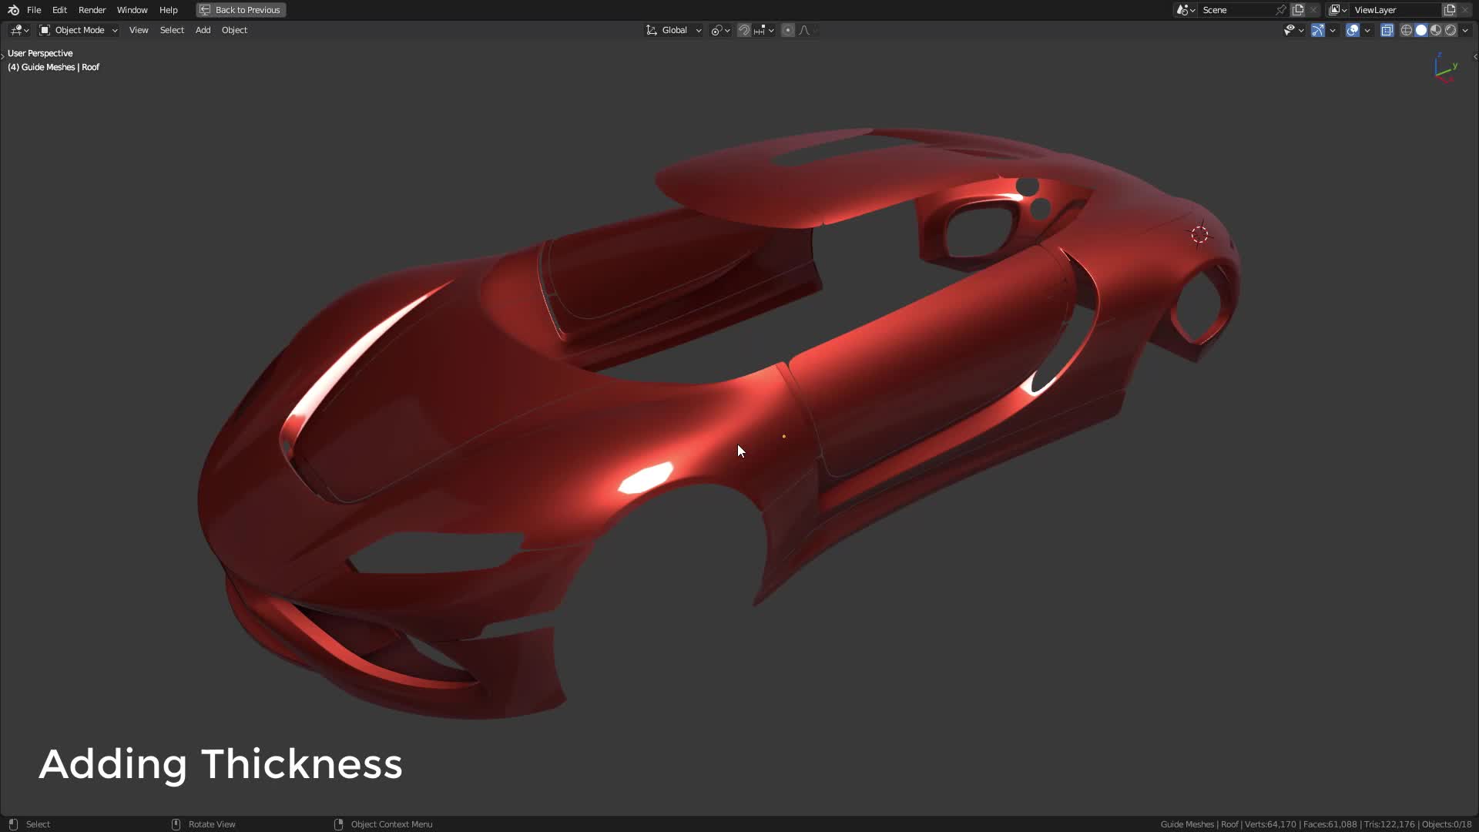Create a new scene copy
Screen dimensions: 1479x832
[1298, 10]
